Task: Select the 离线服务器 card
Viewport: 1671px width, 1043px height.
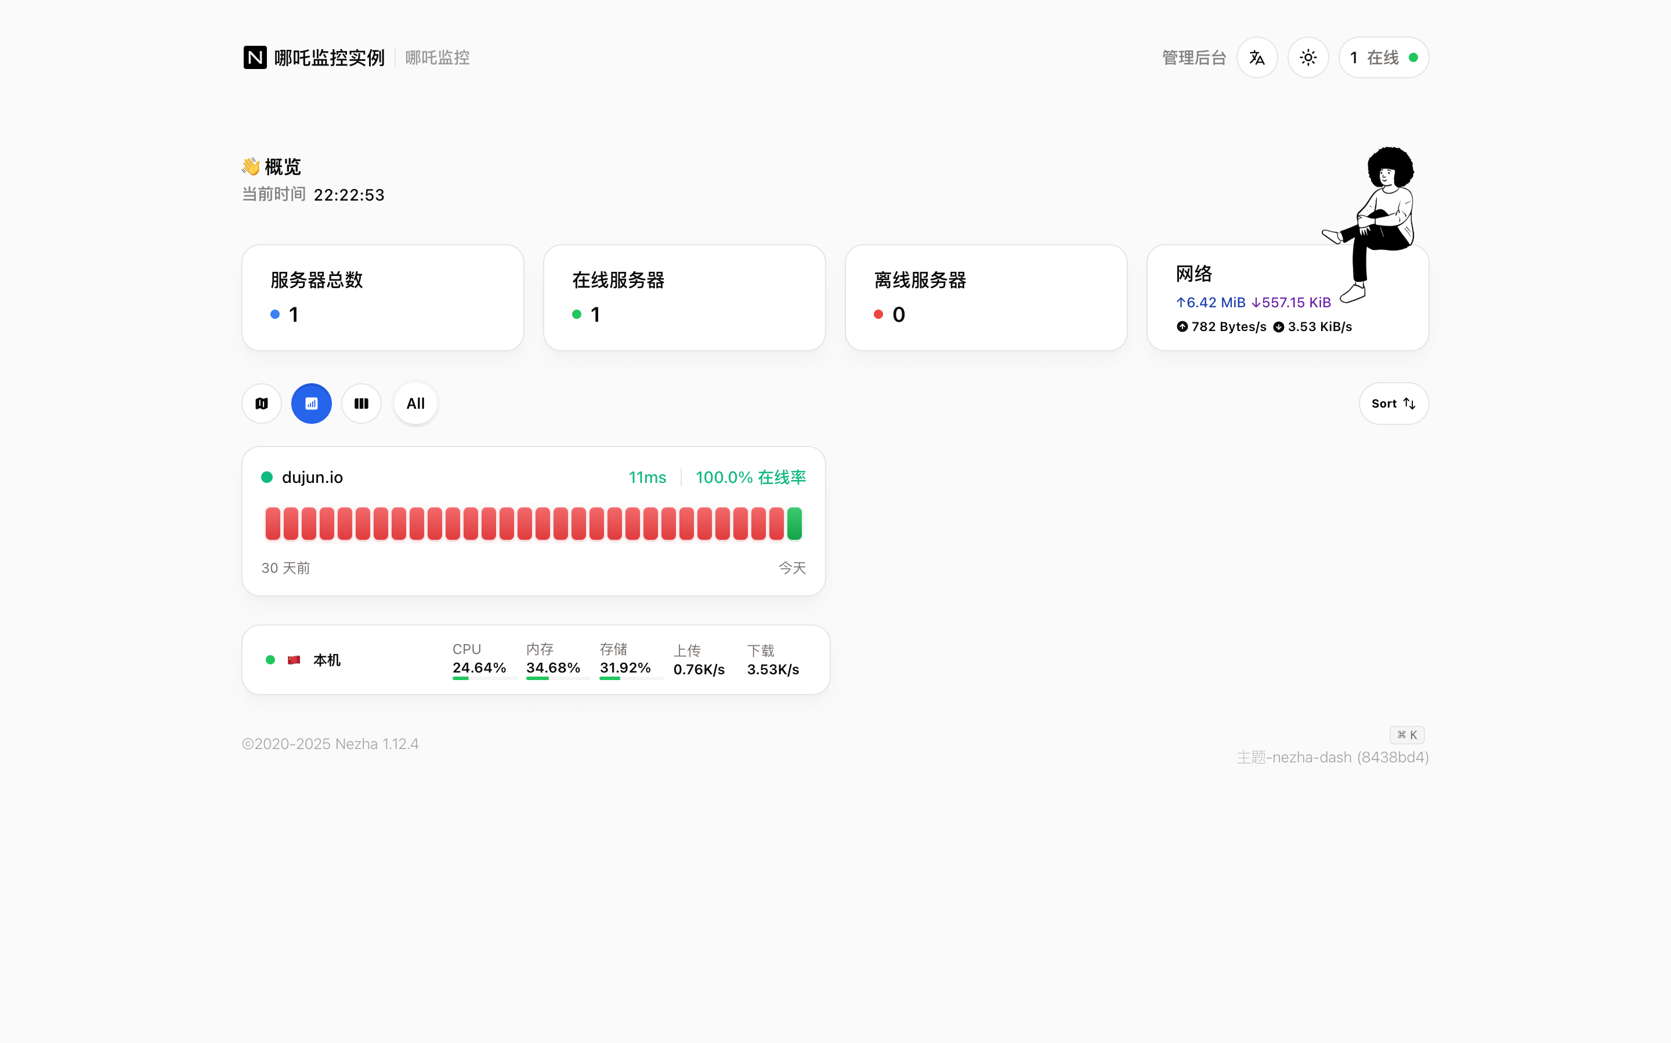Action: tap(986, 297)
